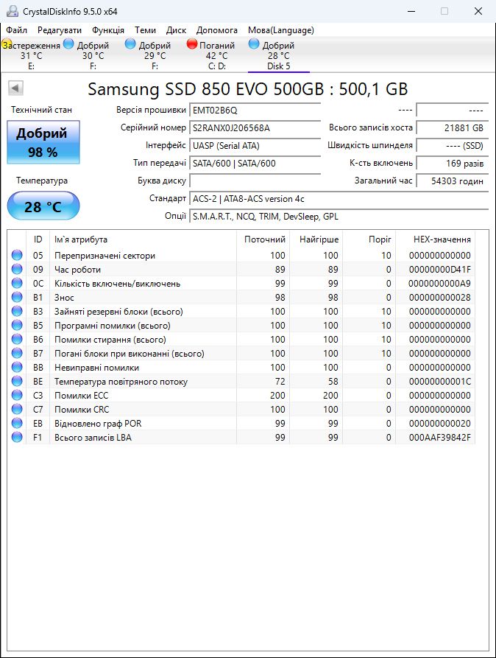The width and height of the screenshot is (496, 658).
Task: Select the Добрий 28 °C Disk 5 tab
Action: tap(278, 55)
